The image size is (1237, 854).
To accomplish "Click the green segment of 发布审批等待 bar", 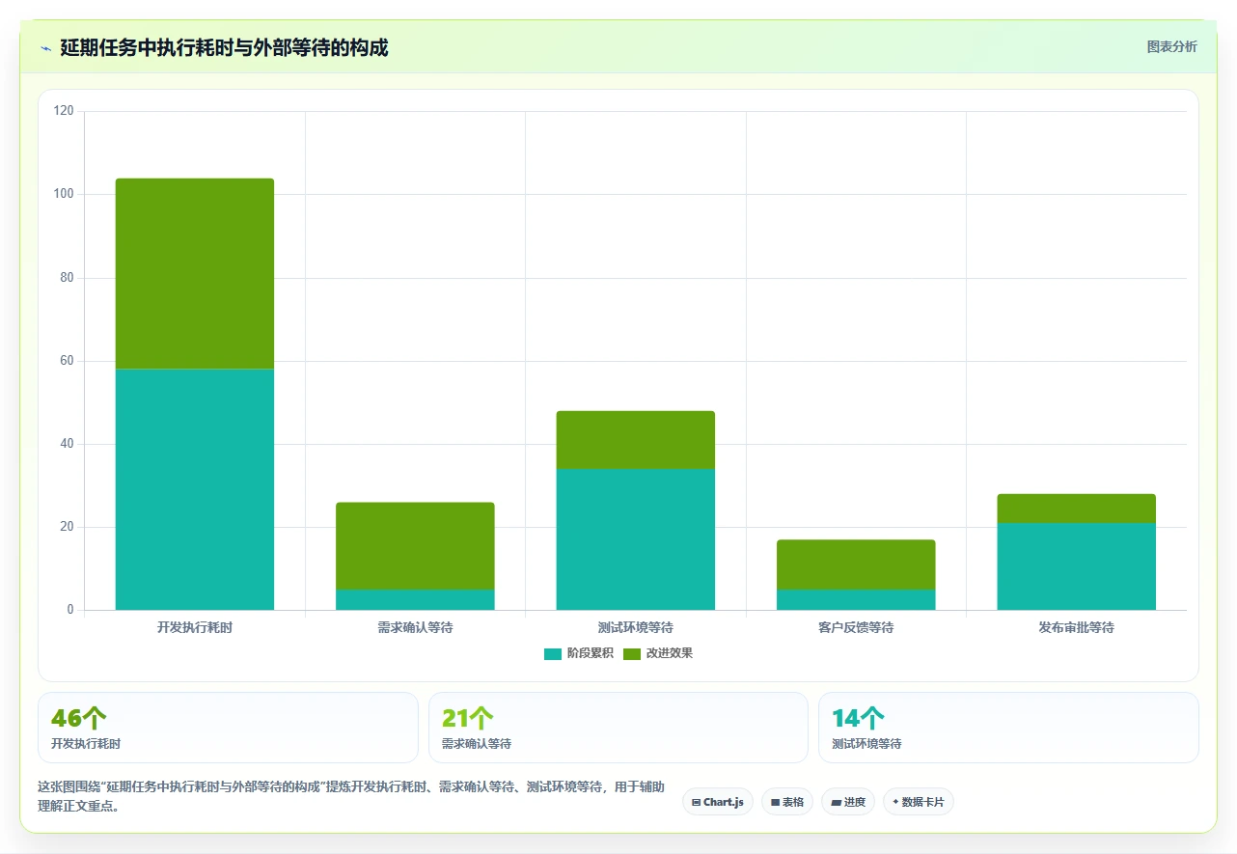I will (x=1077, y=509).
